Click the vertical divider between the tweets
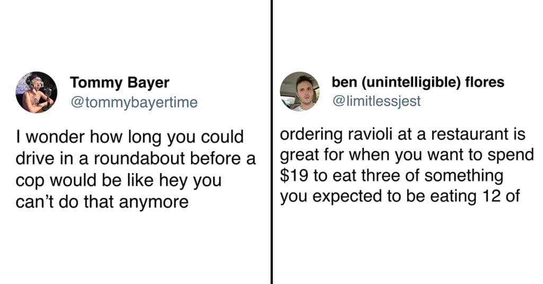This screenshot has width=543, height=284. [x=272, y=142]
